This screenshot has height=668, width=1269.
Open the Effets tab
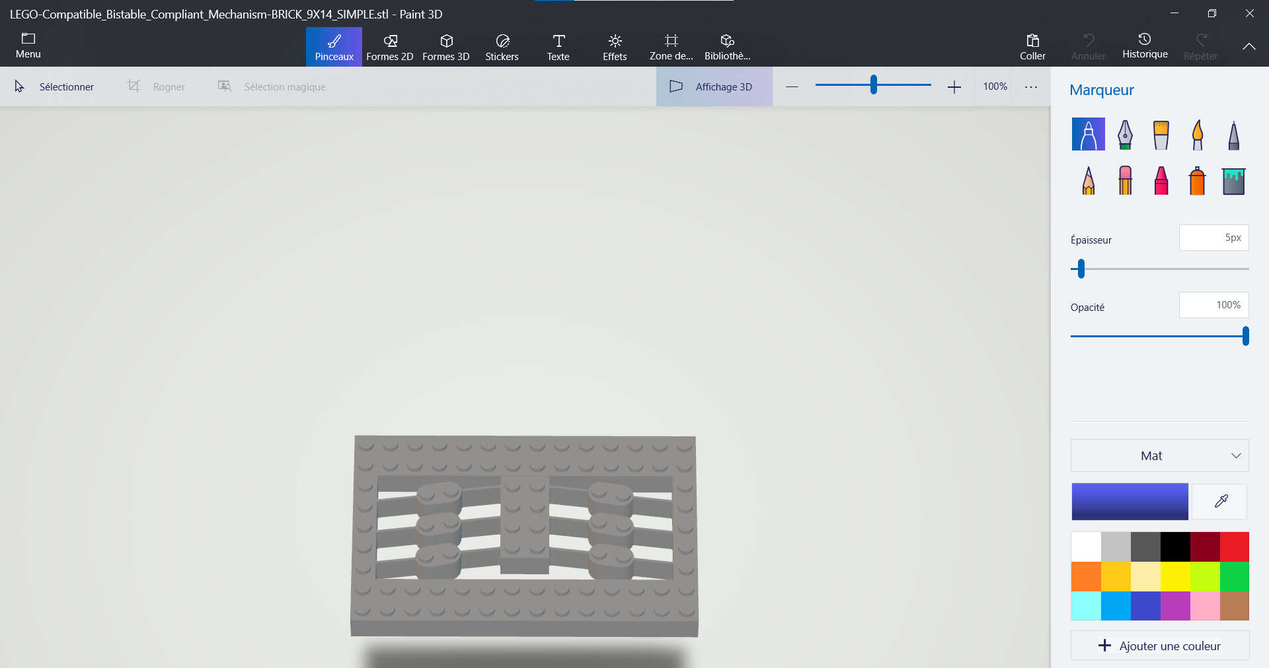click(615, 47)
